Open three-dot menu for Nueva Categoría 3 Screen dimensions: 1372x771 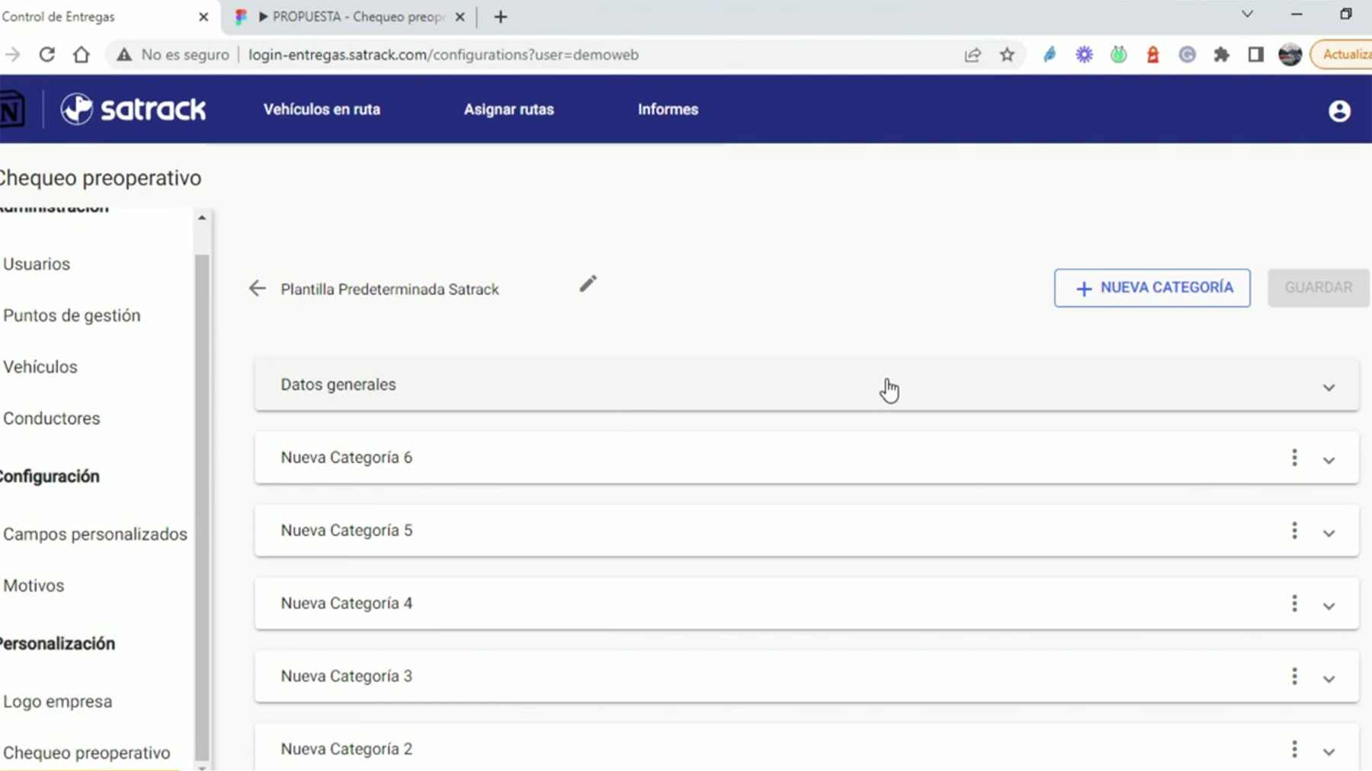(1294, 677)
